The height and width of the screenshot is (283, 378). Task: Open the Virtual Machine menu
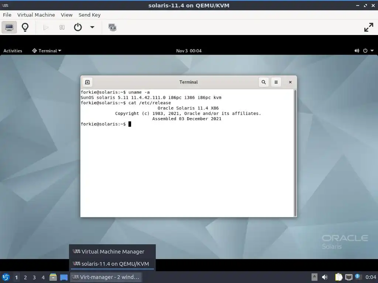(36, 15)
